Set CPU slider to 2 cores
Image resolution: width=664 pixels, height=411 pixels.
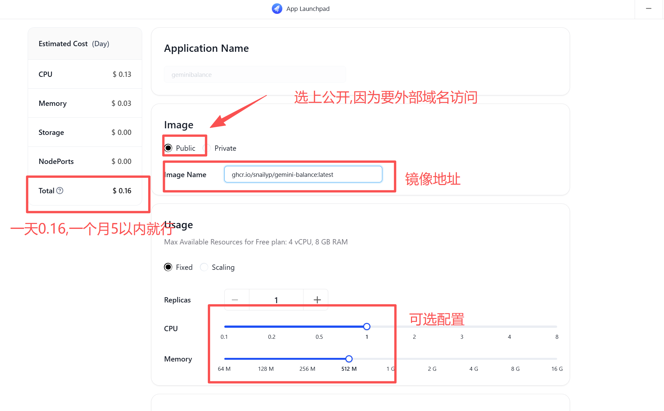[x=414, y=327]
